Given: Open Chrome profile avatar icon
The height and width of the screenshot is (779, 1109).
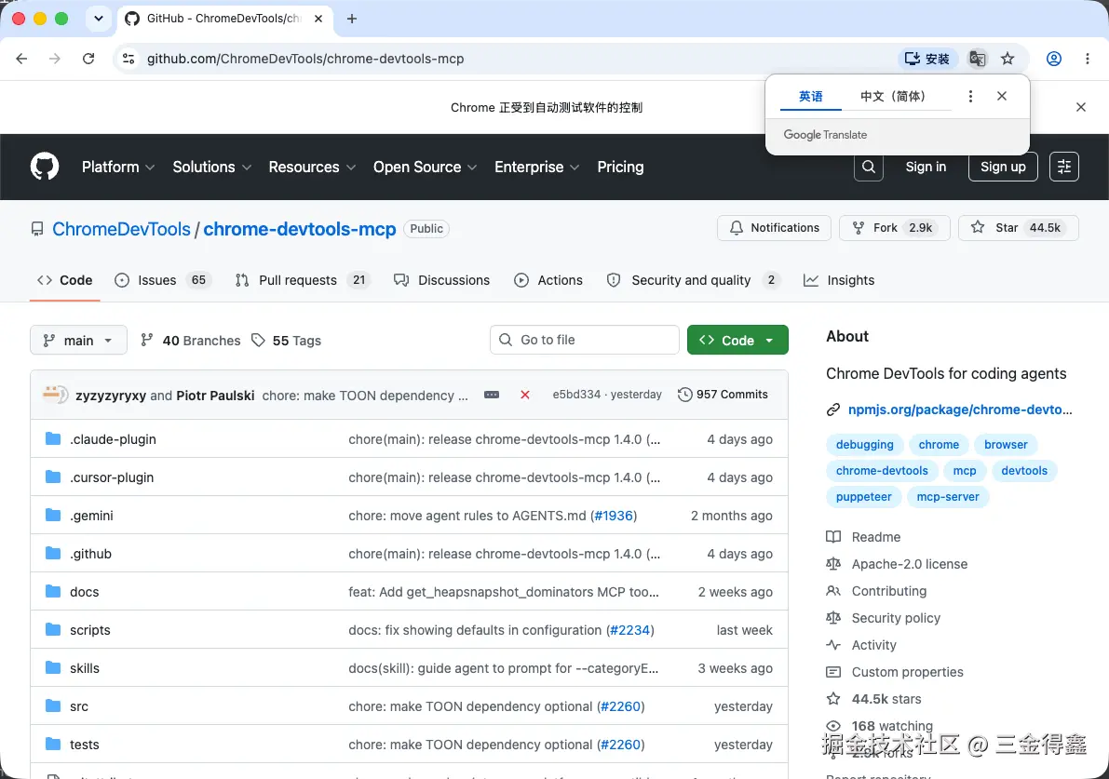Looking at the screenshot, I should (x=1054, y=59).
